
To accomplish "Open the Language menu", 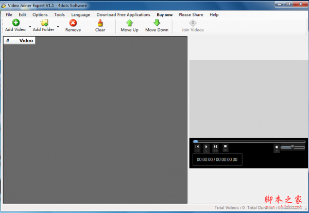I will coord(80,14).
